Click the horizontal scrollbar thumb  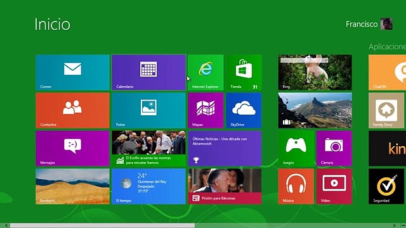(102, 225)
